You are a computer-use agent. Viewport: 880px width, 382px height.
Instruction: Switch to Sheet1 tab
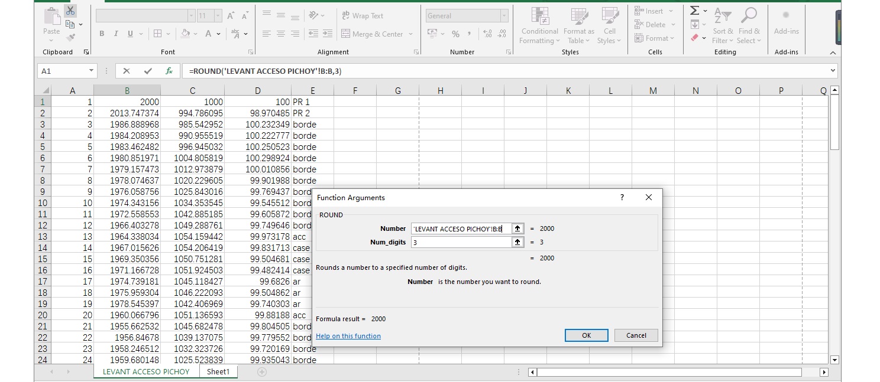(x=218, y=372)
